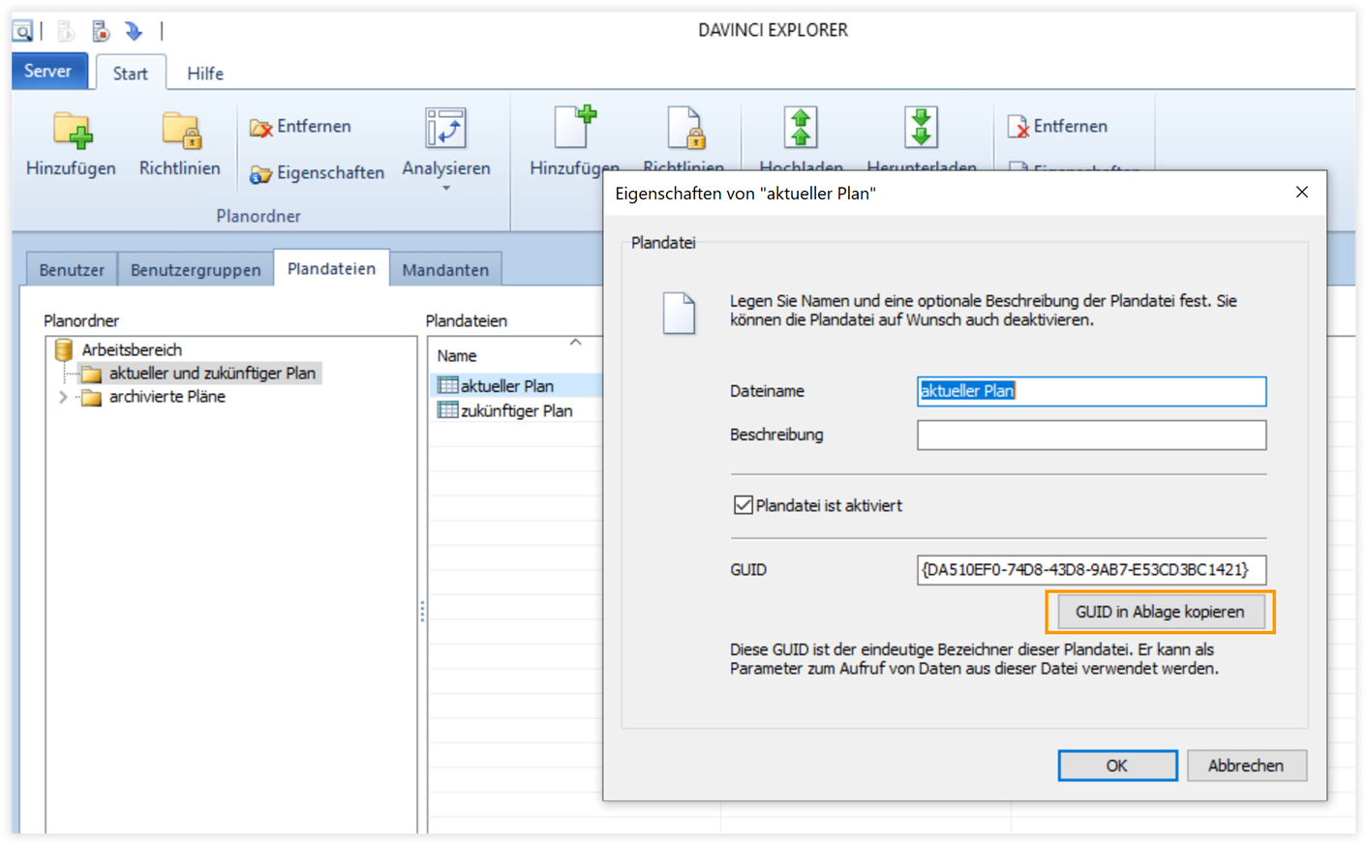Switch to the Benutzer tab
Image resolution: width=1367 pixels, height=845 pixels.
(72, 270)
